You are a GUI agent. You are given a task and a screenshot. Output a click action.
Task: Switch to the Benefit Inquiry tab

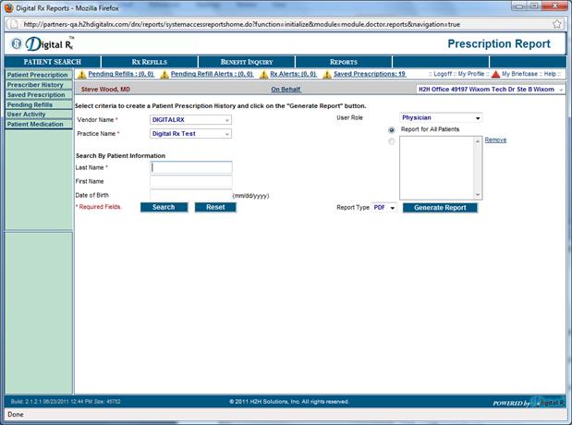click(x=246, y=62)
